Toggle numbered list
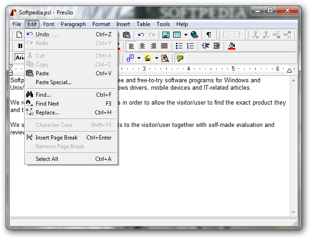Screen dimensions: 311x239 [190, 46]
